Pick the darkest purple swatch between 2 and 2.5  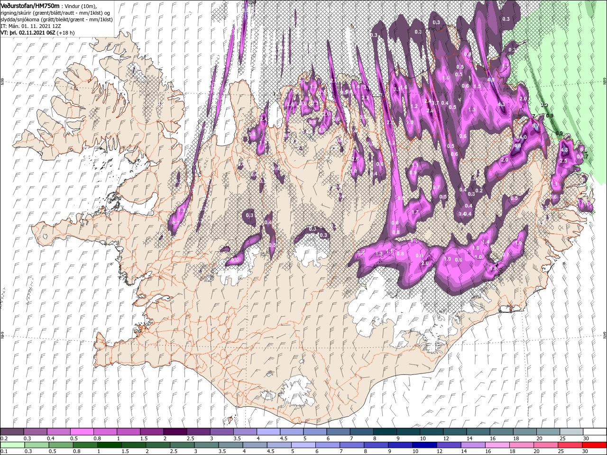point(175,432)
